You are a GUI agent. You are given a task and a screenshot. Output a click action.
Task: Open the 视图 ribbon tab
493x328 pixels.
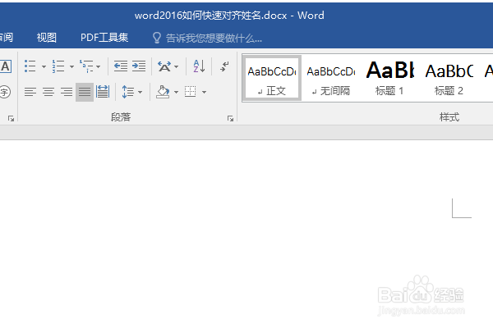tap(47, 38)
